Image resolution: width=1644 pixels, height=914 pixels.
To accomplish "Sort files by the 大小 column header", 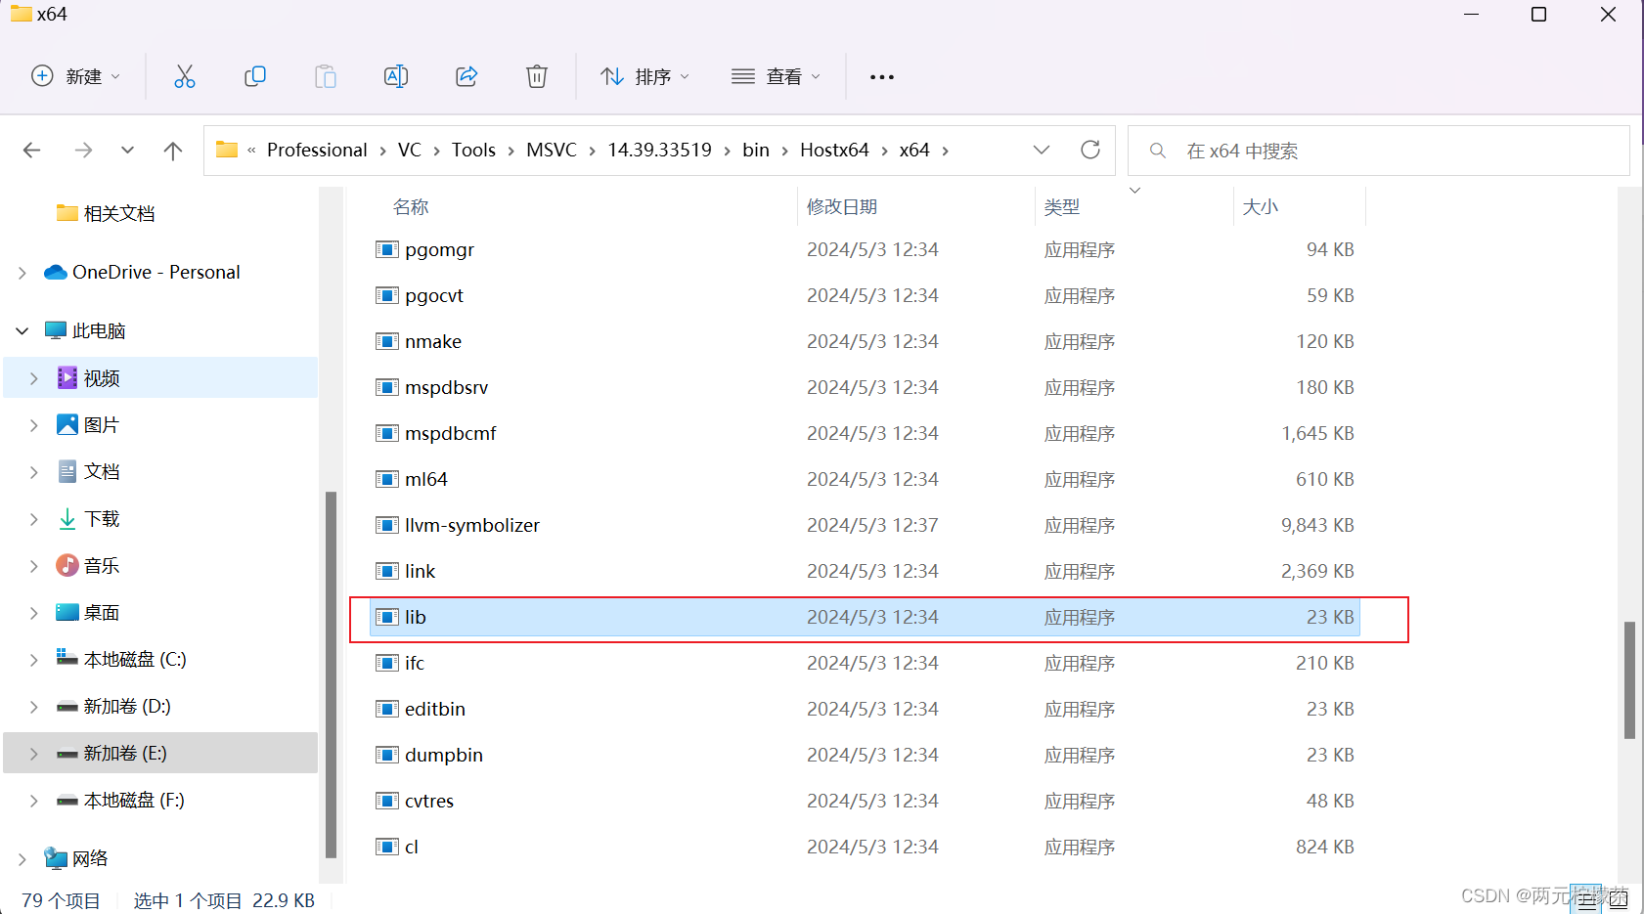I will pos(1262,206).
